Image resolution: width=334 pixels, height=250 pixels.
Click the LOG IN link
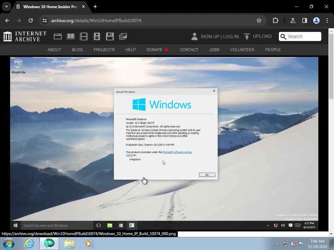tap(231, 36)
